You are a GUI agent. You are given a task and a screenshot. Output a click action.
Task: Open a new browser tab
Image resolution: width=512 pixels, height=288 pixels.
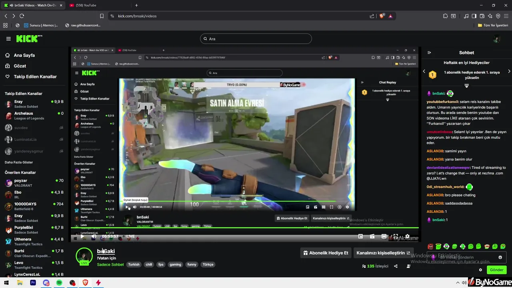pos(136,5)
